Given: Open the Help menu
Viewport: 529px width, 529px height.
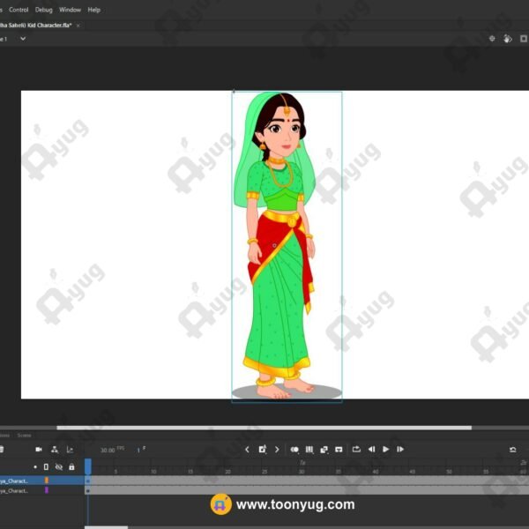Looking at the screenshot, I should 93,10.
